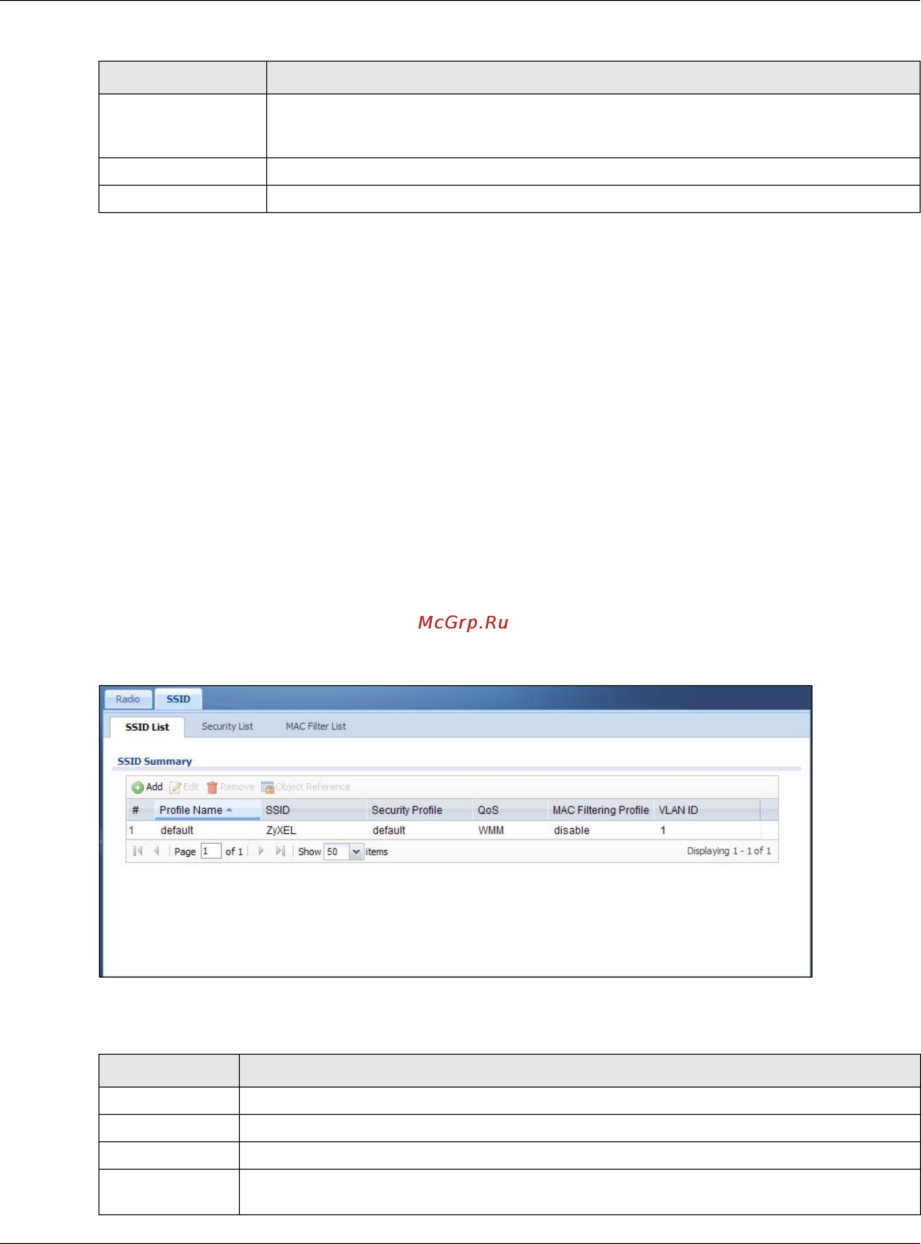This screenshot has height=1244, width=921.
Task: Go to previous page arrow
Action: pyautogui.click(x=157, y=851)
